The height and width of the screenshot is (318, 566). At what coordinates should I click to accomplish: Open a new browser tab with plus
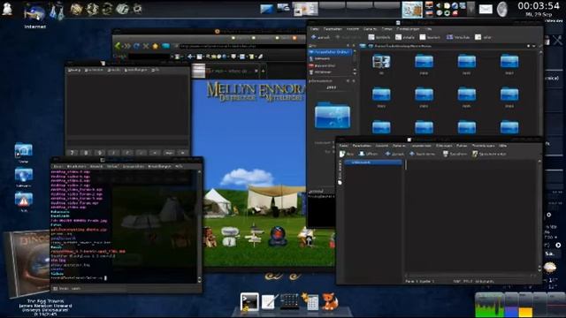tap(264, 71)
